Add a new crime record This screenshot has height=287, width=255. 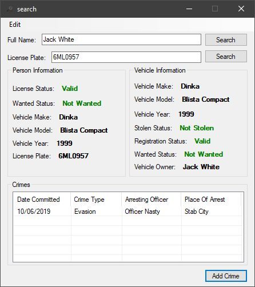[x=226, y=276]
